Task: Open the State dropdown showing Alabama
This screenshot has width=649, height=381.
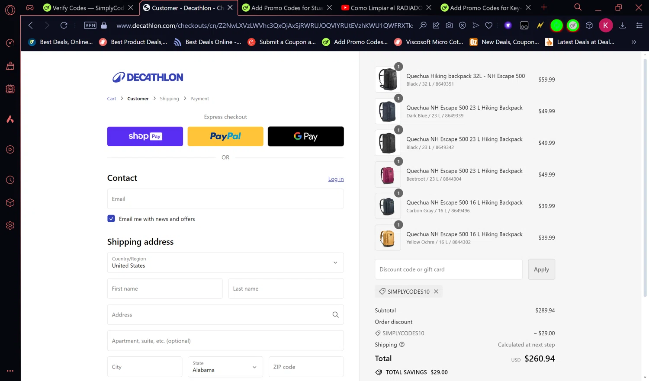Action: point(225,367)
